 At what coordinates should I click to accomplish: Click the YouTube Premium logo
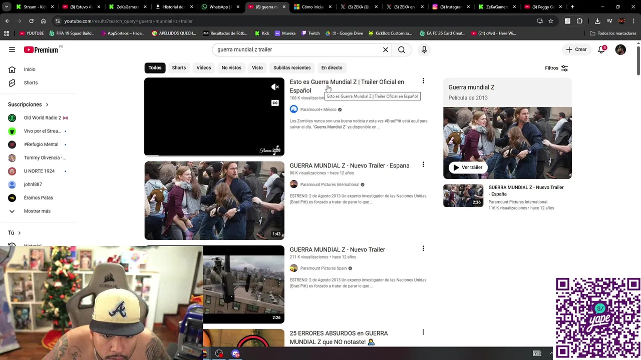42,49
